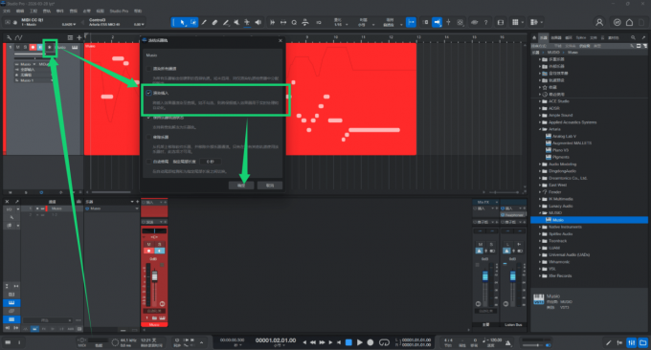
Task: Check the first option in the render dialog
Action: [x=148, y=69]
